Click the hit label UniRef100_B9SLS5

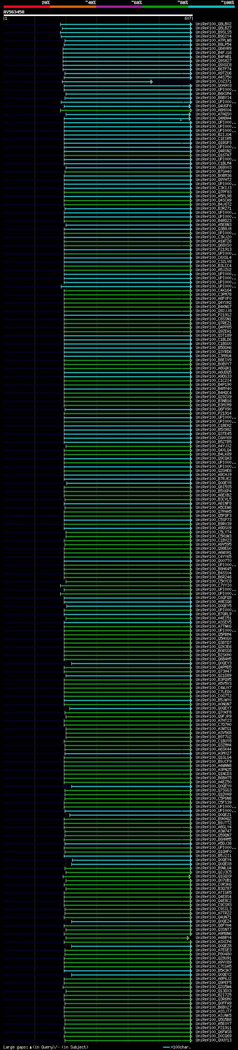coord(213,32)
